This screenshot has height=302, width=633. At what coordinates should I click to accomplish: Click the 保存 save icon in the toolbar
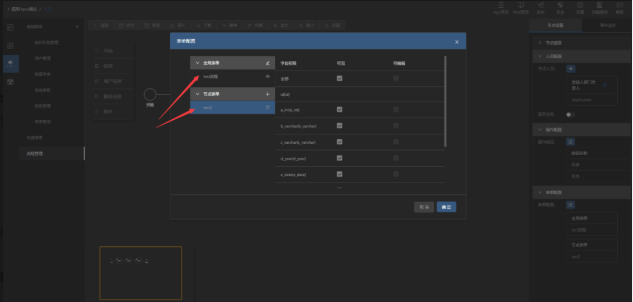[x=121, y=25]
